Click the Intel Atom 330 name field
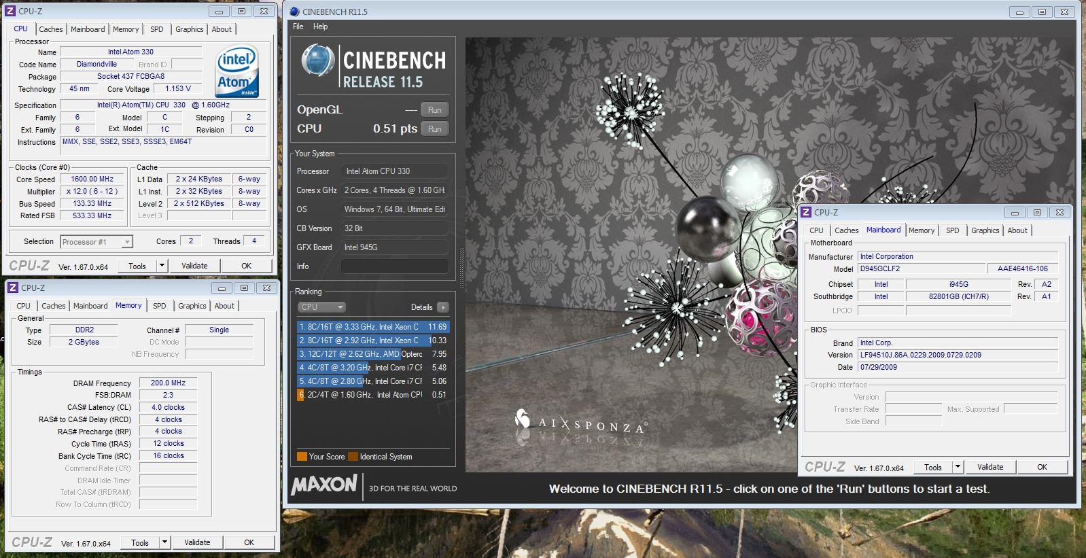This screenshot has width=1086, height=558. [130, 52]
